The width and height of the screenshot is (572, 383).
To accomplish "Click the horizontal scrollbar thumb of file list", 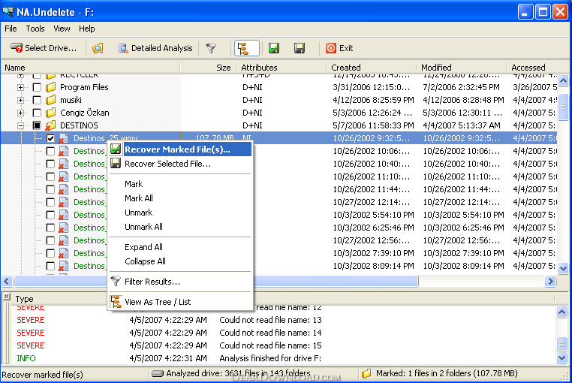I will [216, 281].
